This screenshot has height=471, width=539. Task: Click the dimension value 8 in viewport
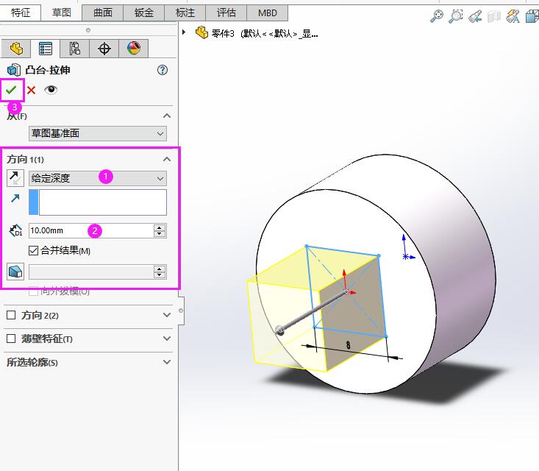pyautogui.click(x=349, y=345)
